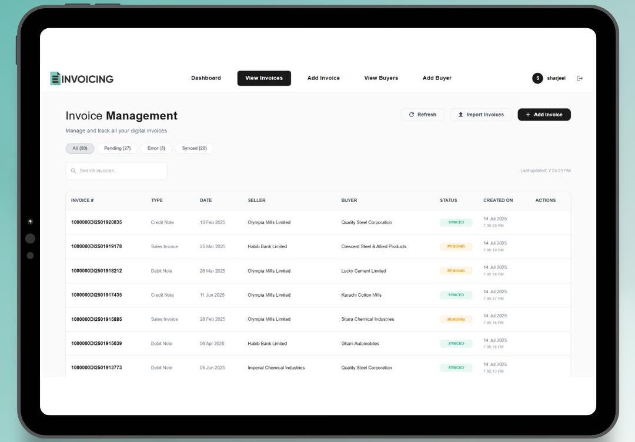
Task: Select invoice 1000000DI2501920835
Action: (96, 222)
